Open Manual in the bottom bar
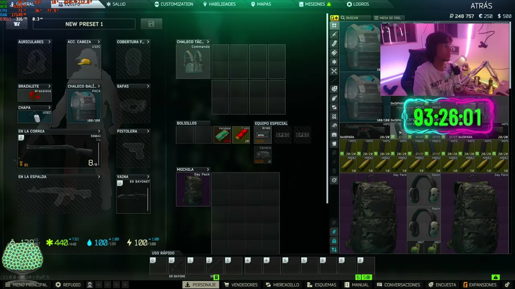Image resolution: width=515 pixels, height=289 pixels. point(356,285)
